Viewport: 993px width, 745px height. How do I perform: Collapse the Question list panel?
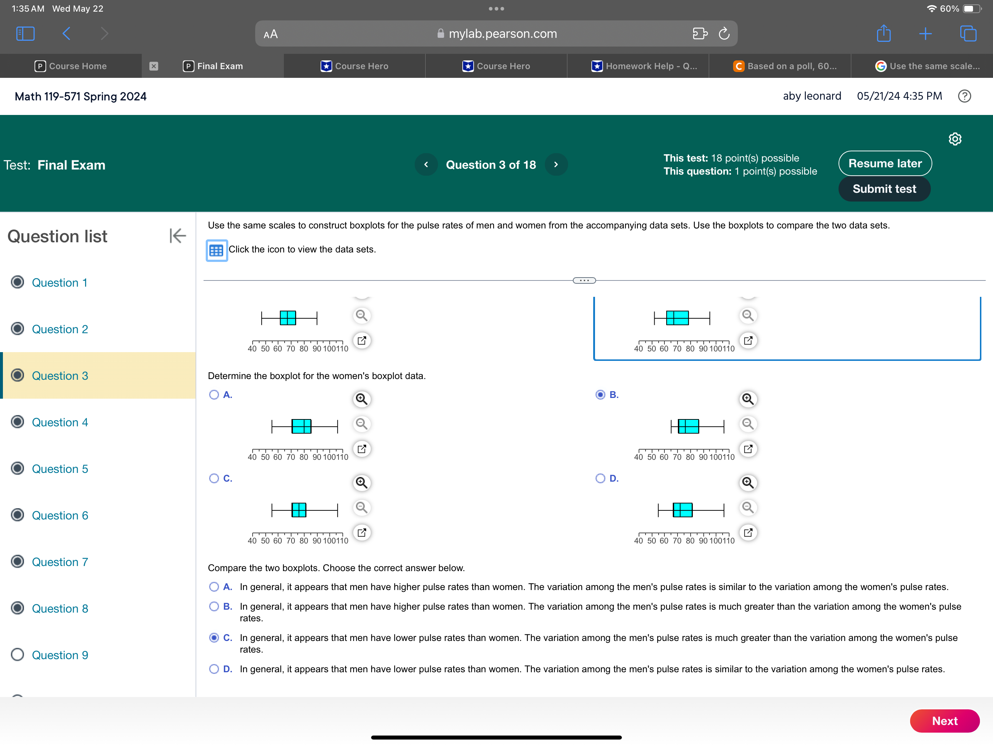(x=178, y=235)
